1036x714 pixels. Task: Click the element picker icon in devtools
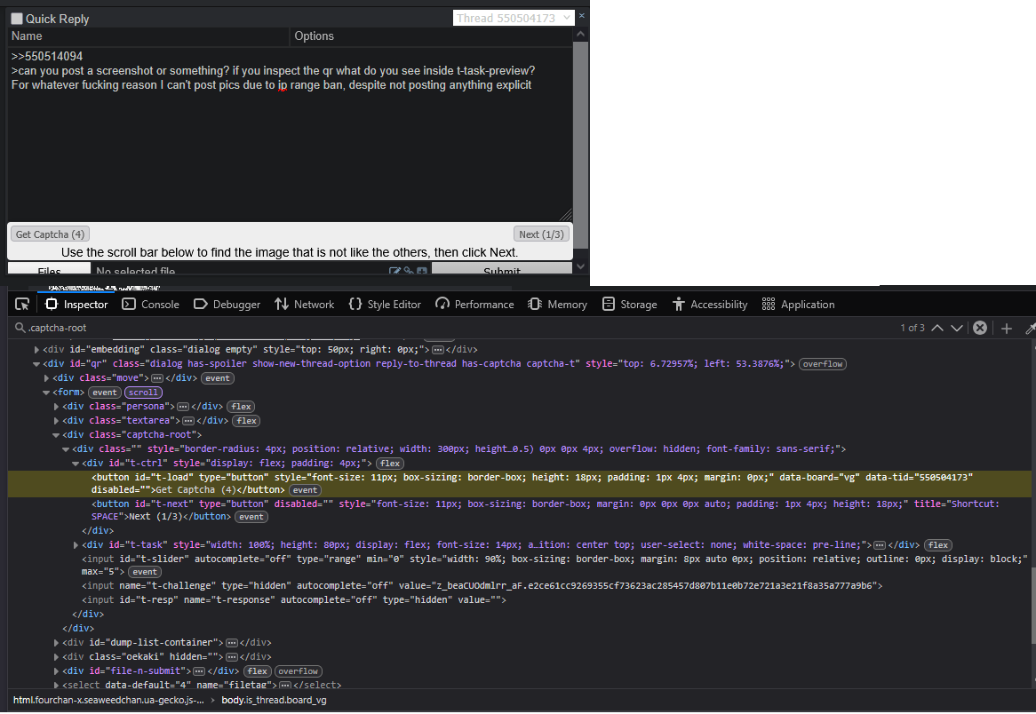tap(22, 305)
